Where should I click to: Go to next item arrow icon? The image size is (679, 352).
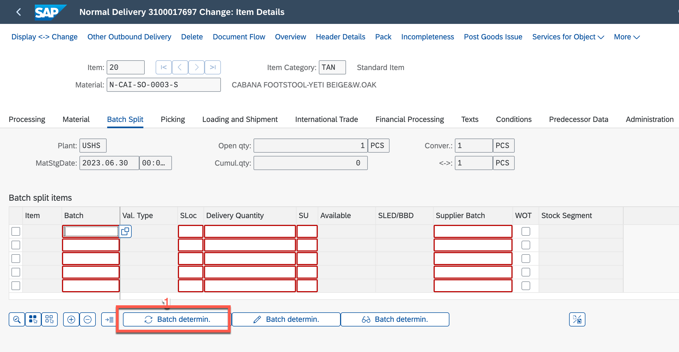pos(196,67)
